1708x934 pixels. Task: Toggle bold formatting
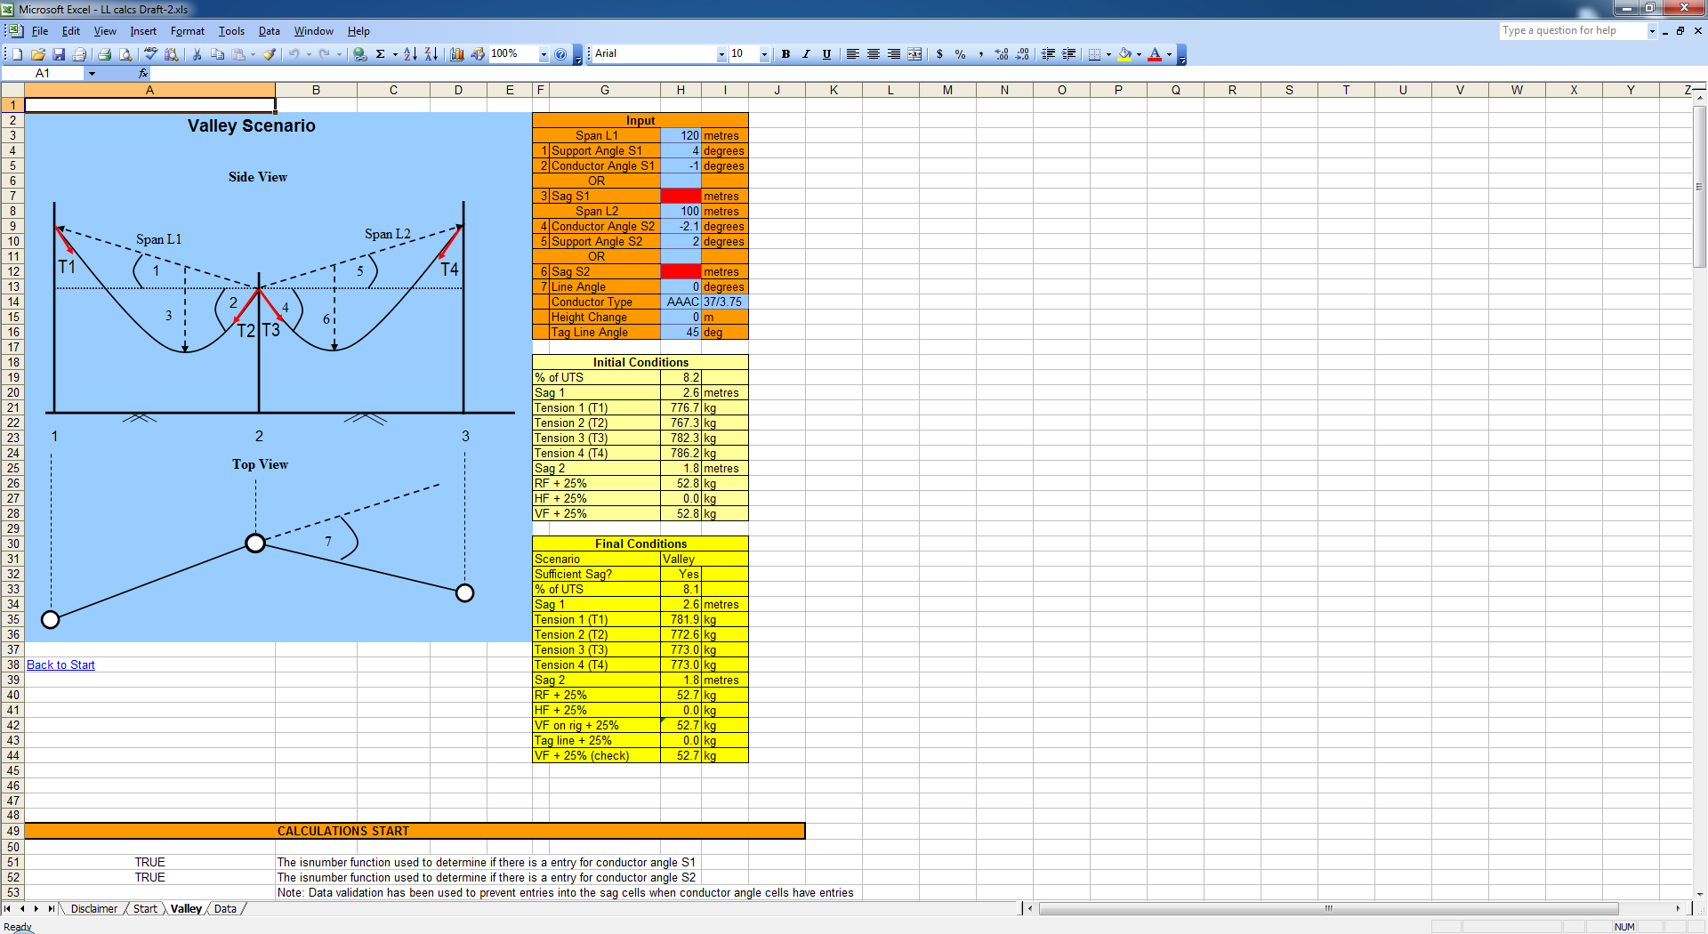786,54
